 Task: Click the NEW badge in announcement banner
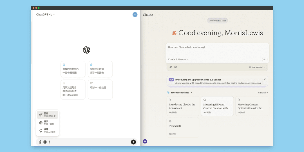(x=171, y=80)
